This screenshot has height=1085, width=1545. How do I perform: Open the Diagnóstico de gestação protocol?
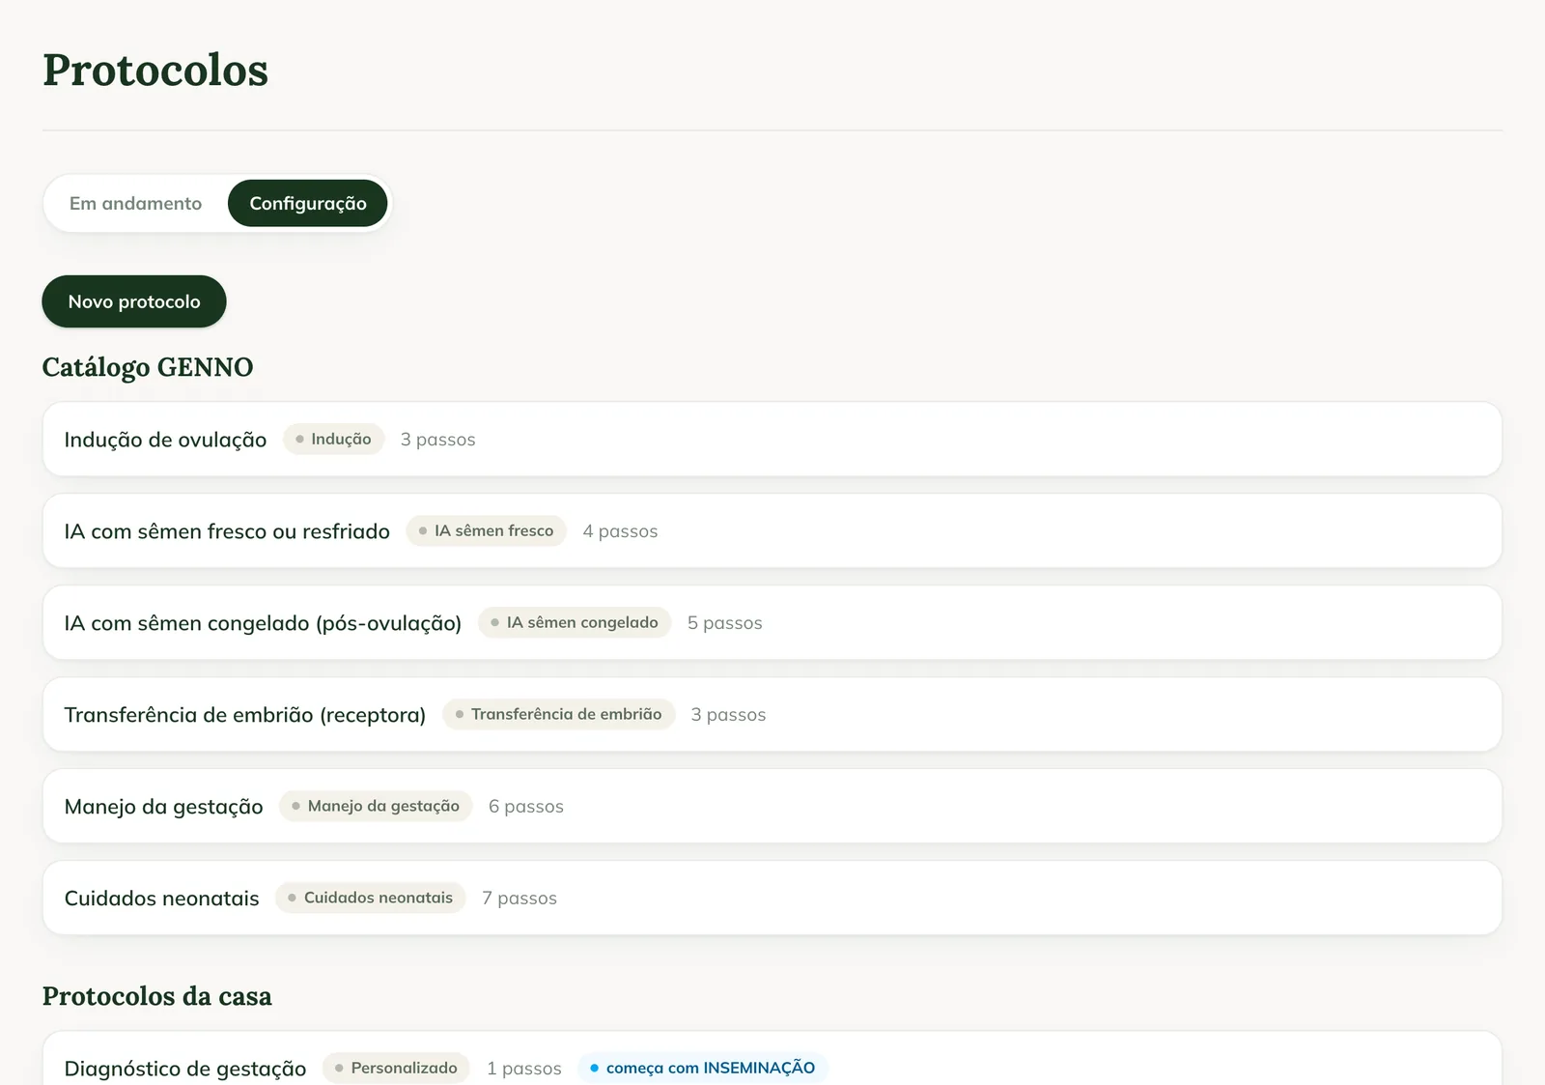(772, 1059)
